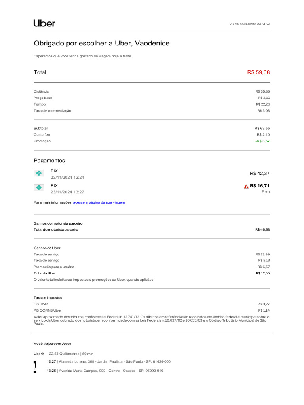The image size is (304, 405).
Task: Click the receipt date 23 de novembro de 2024
Action: pyautogui.click(x=250, y=24)
